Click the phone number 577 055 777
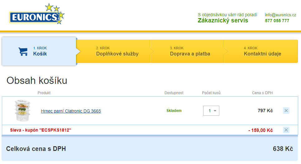Image resolution: width=301 pixels, height=164 pixels. pos(277,21)
